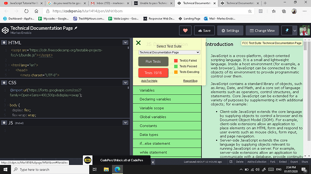Open the JS editor settings gear

[4, 123]
